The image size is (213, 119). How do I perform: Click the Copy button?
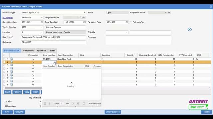(x=27, y=92)
